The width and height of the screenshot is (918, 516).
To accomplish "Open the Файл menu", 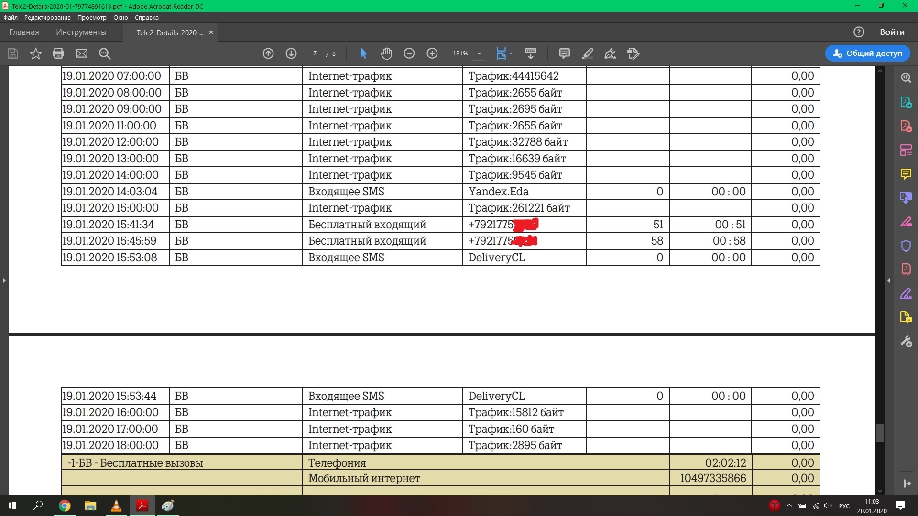I will click(11, 17).
